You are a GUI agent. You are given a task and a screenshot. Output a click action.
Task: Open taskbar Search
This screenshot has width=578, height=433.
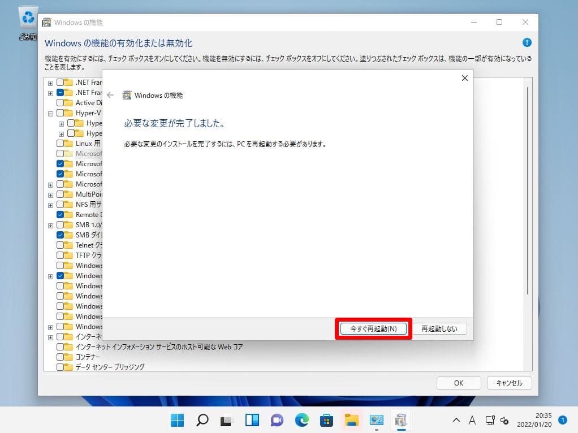(x=202, y=420)
